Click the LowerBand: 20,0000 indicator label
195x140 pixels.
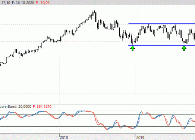click(x=16, y=107)
